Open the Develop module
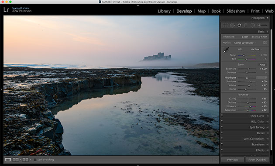275x166 pixels. pyautogui.click(x=184, y=11)
